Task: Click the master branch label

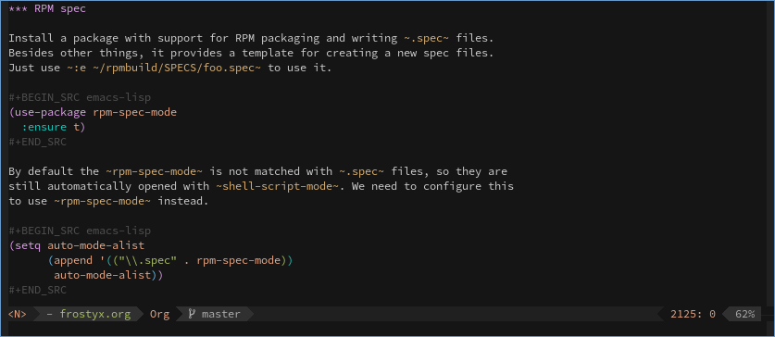Action: [x=221, y=314]
